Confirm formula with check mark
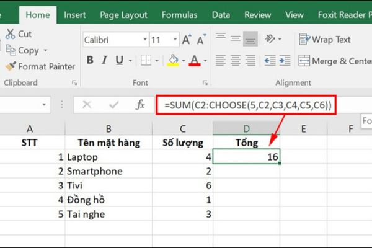This screenshot has height=248, width=372. tap(113, 104)
